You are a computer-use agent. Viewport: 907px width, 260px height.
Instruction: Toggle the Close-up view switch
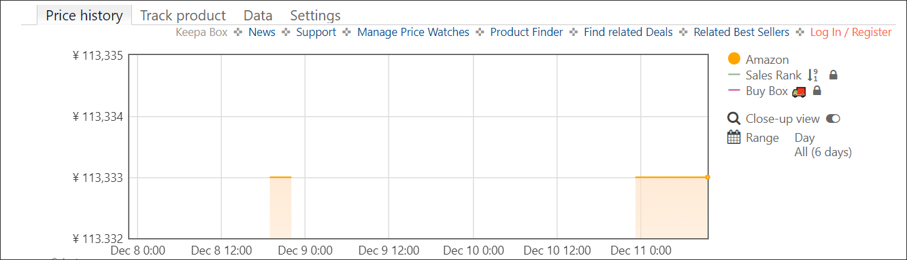pos(833,119)
